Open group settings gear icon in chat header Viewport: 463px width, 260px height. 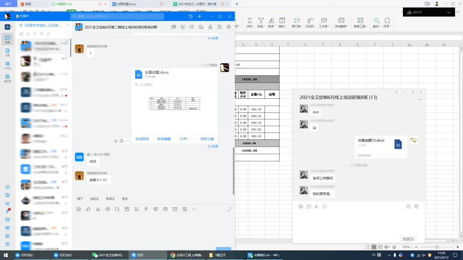pos(228,27)
